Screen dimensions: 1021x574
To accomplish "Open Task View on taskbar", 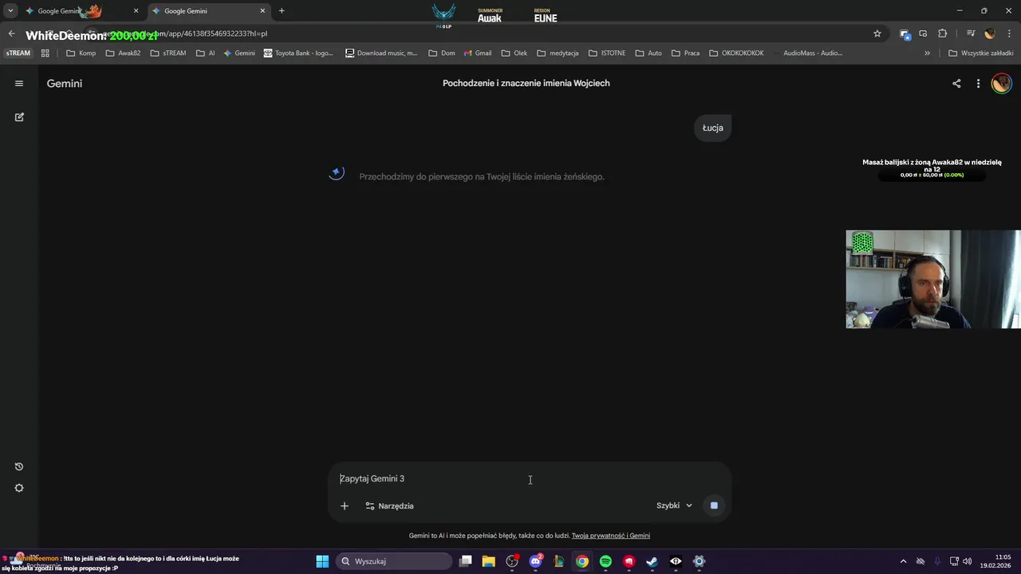I will [466, 561].
